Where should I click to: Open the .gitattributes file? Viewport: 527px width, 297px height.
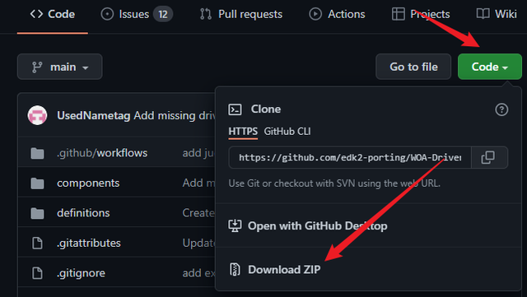pos(89,243)
